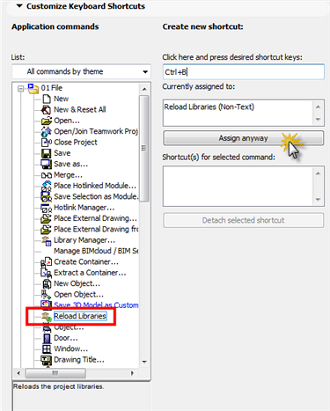Click the 01 File folder icon

33,88
